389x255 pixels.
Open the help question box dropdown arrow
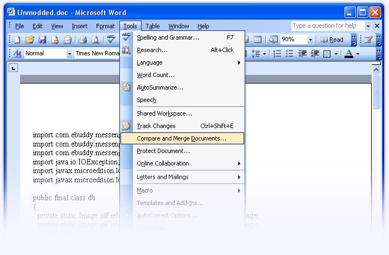click(368, 26)
